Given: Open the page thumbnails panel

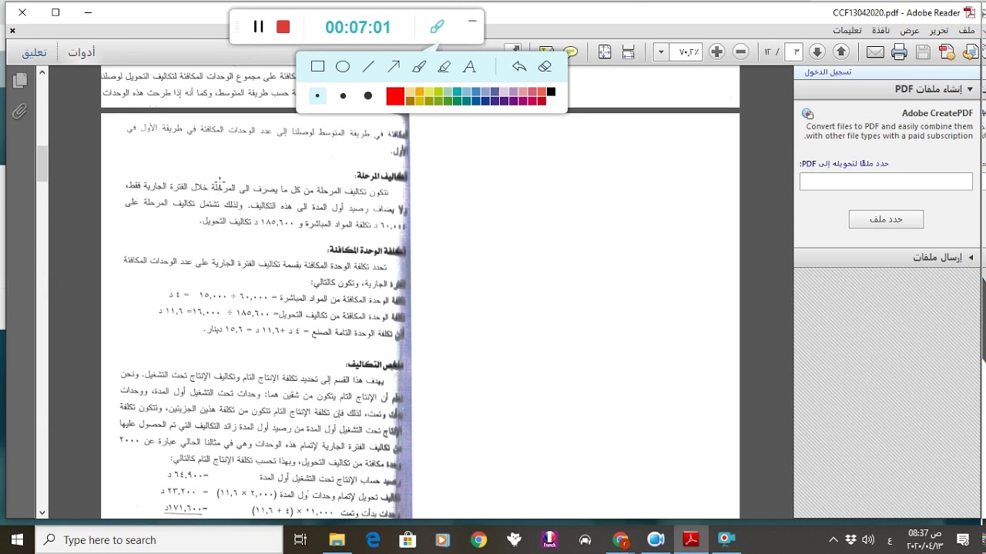Looking at the screenshot, I should pyautogui.click(x=20, y=79).
